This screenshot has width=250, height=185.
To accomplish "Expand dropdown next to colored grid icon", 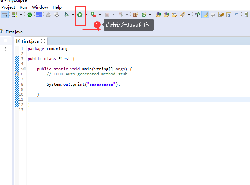I will (x=21, y=15).
